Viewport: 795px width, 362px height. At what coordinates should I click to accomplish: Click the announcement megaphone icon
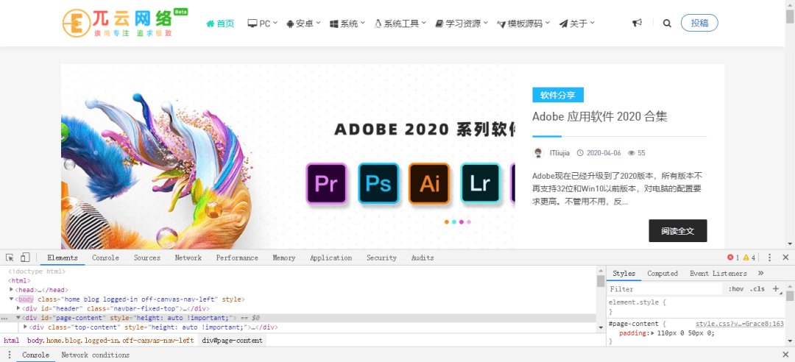point(637,23)
